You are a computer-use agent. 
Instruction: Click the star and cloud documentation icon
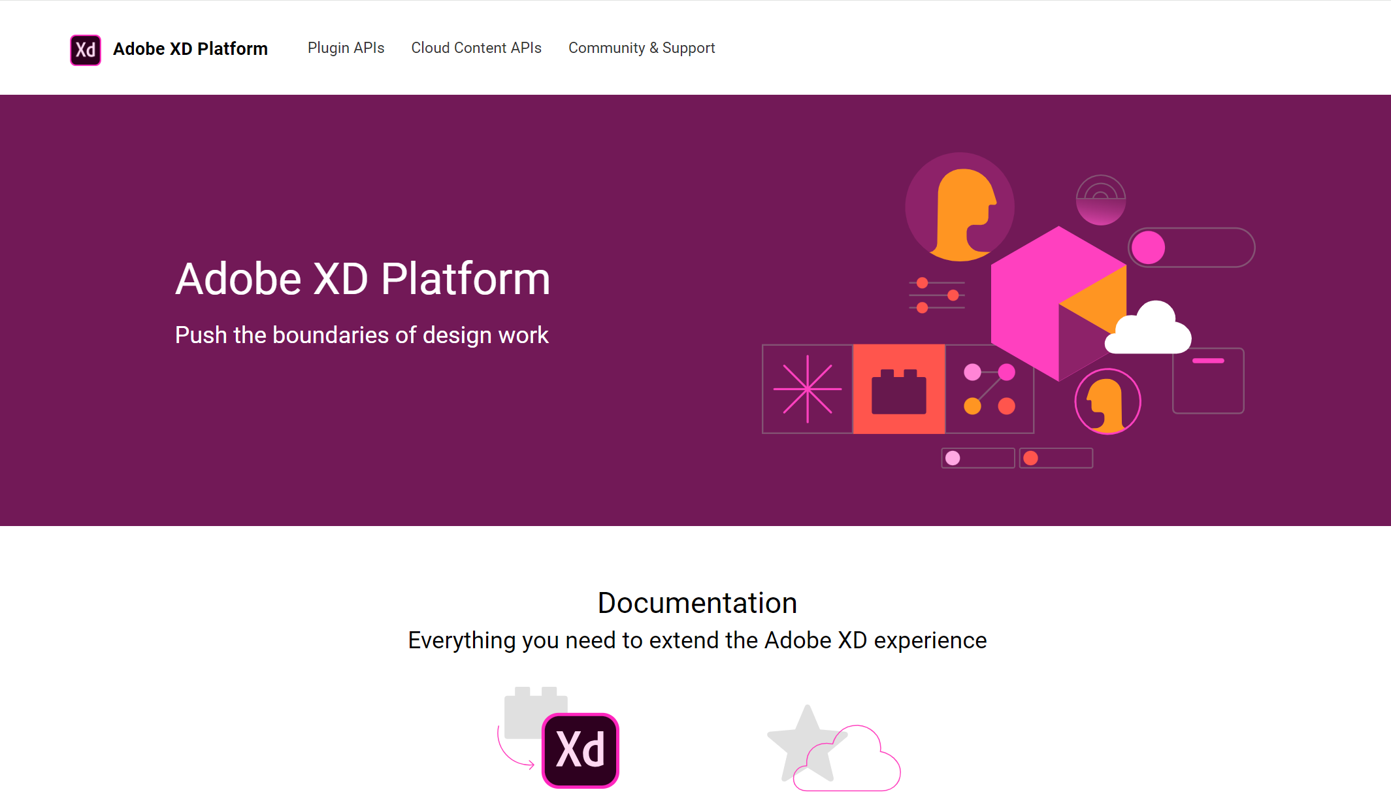coord(834,748)
